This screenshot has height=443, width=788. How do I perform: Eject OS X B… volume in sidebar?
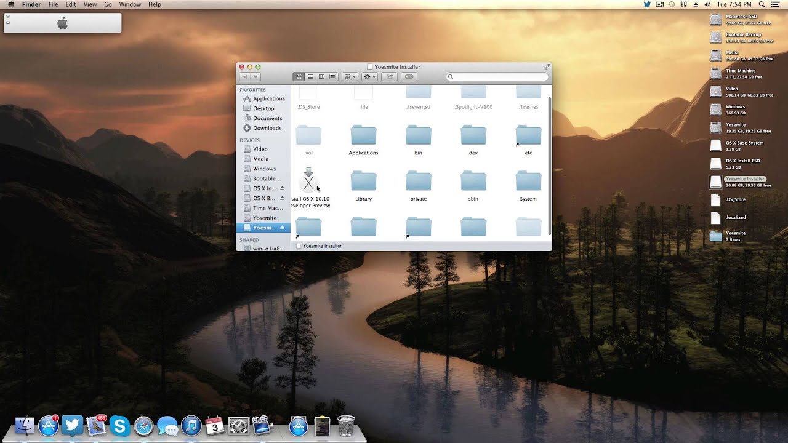coord(283,198)
